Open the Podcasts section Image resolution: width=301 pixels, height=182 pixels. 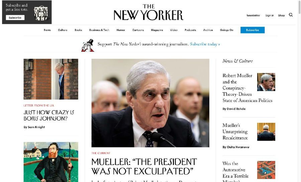pos(190,30)
